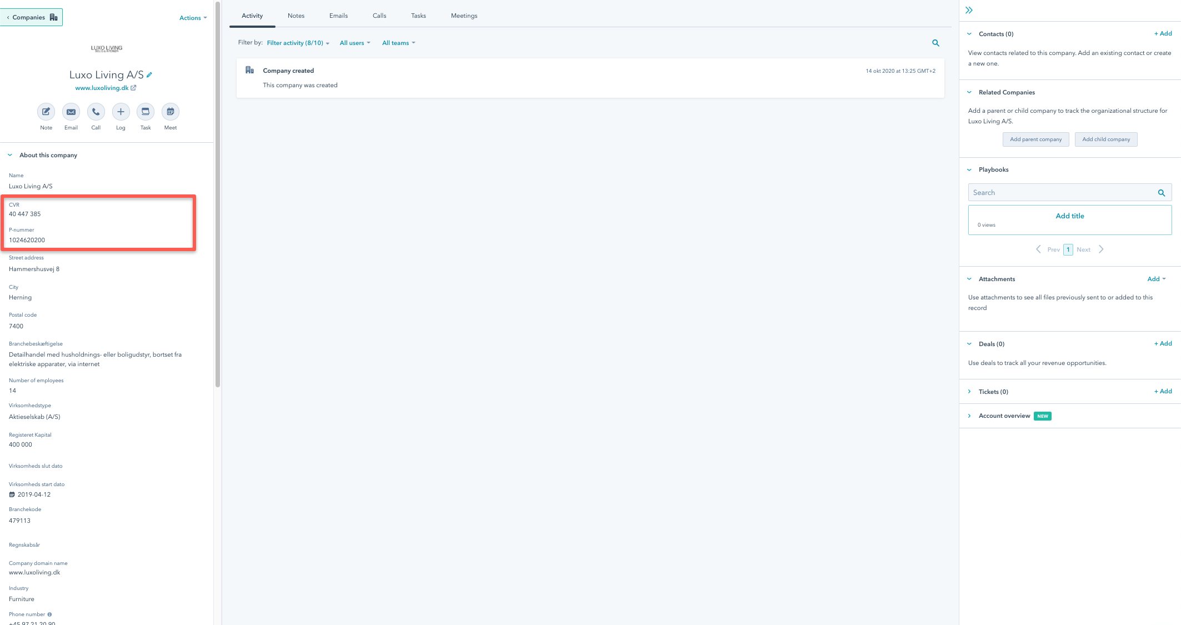Edit company name with pencil icon
The height and width of the screenshot is (625, 1181).
(x=149, y=74)
